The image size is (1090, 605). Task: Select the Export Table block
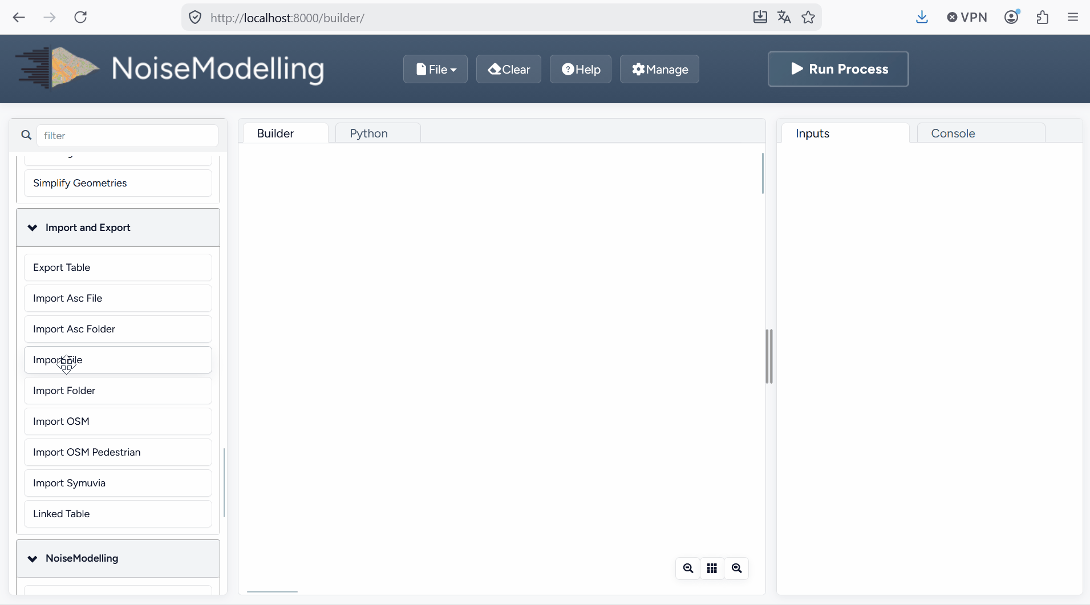(x=118, y=267)
